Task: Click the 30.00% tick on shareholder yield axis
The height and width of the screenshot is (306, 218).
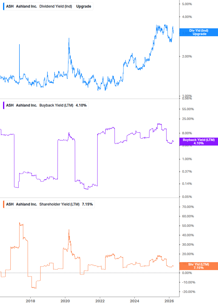Action: coord(188,244)
